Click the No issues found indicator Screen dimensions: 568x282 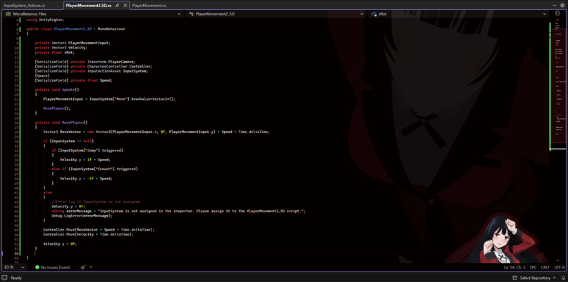click(x=52, y=267)
